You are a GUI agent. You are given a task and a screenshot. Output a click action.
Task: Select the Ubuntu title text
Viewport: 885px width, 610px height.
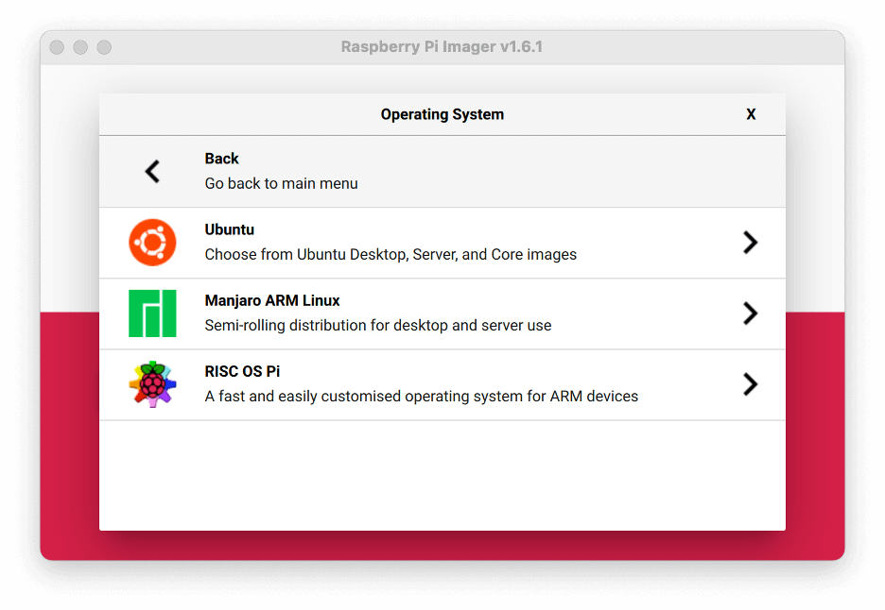(229, 229)
